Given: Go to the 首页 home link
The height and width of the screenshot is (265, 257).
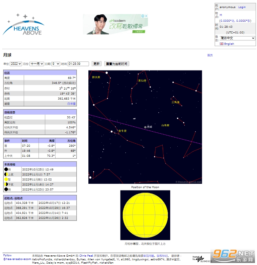Looking at the screenshot, I should (x=210, y=55).
